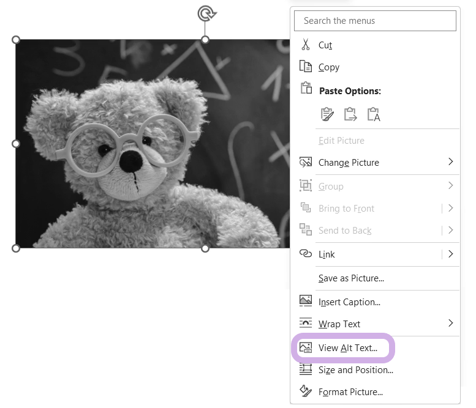This screenshot has width=476, height=408.
Task: Click the scissors Cut icon
Action: tap(305, 45)
